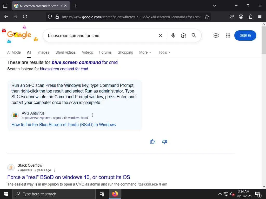
Task: Search by image with camera lens
Action: click(x=184, y=35)
